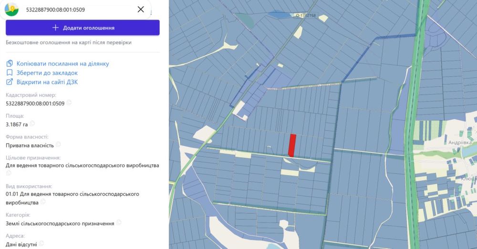Clear the cadastral number search with the X

(141, 10)
